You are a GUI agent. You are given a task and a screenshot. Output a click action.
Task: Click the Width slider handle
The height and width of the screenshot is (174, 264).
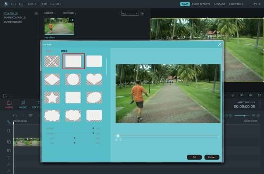pyautogui.click(x=93, y=128)
